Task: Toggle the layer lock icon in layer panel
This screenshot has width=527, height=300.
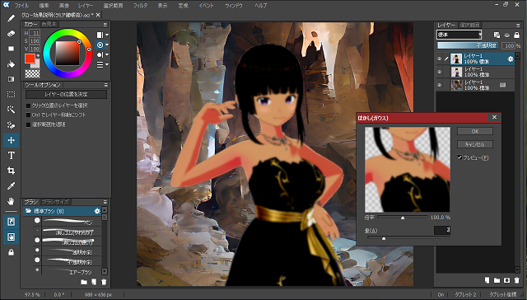Action: (517, 35)
